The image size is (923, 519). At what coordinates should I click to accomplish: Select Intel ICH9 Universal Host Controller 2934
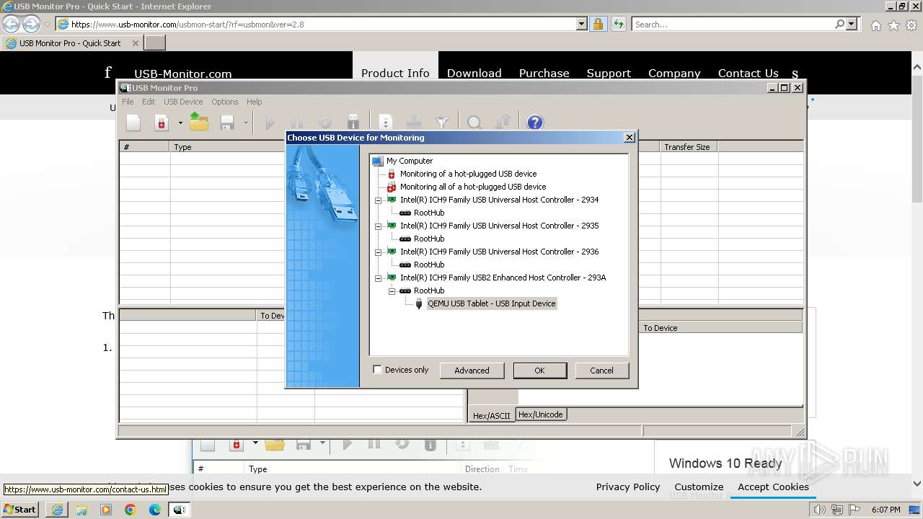(500, 200)
